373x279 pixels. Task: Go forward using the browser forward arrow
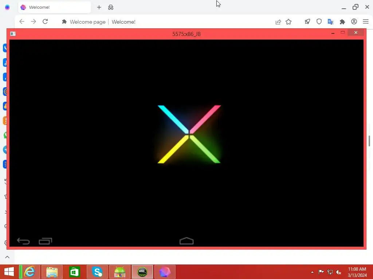[x=34, y=21]
